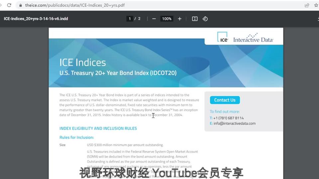Viewport: 319px width, 179px height.
Task: Reload the page with the refresh icon
Action: tap(9, 5)
